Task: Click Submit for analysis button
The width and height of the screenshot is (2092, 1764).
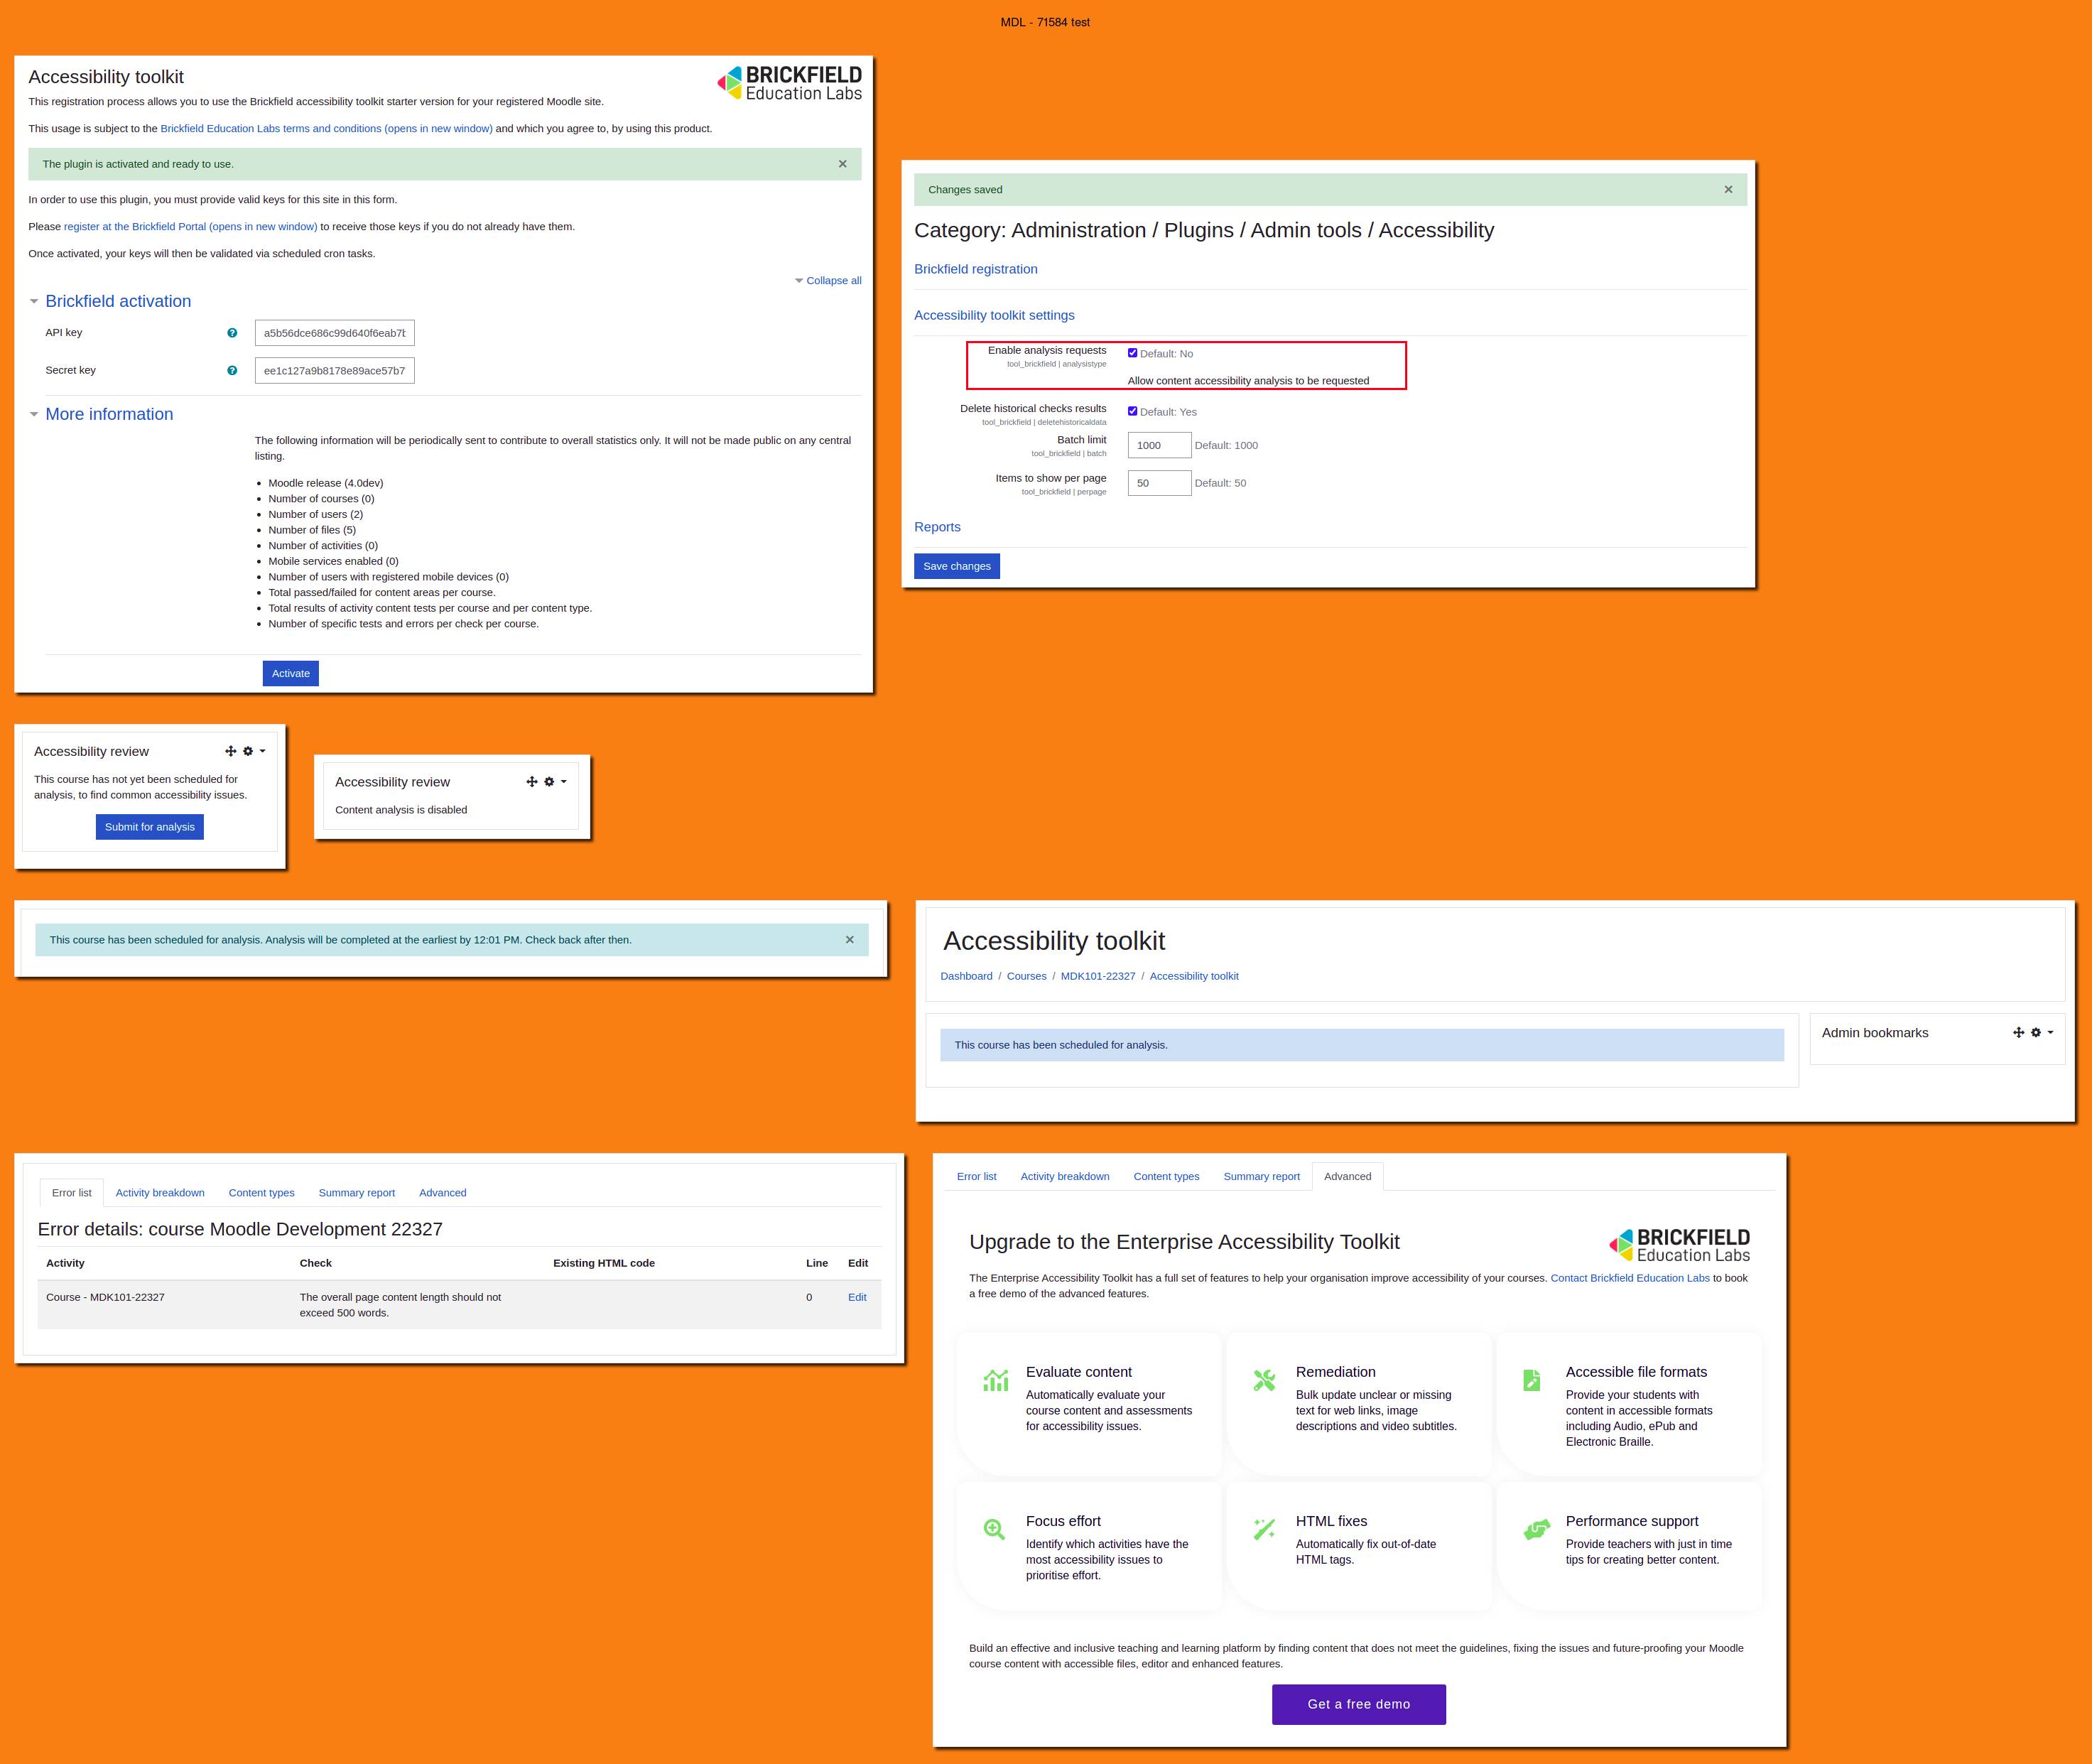Action: [150, 827]
